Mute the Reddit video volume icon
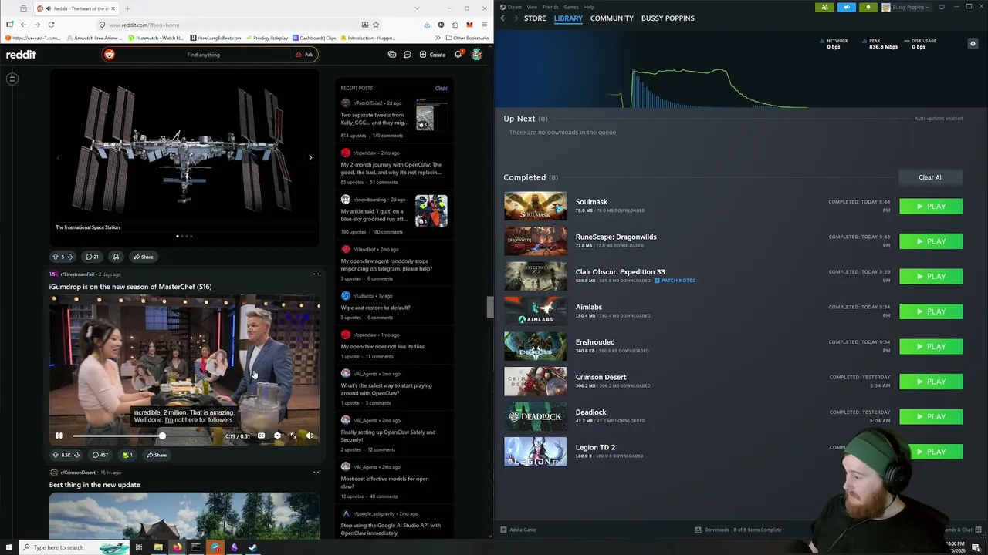This screenshot has width=988, height=555. tap(310, 436)
